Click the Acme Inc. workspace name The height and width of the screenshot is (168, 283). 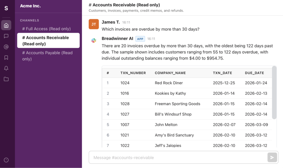30,6
